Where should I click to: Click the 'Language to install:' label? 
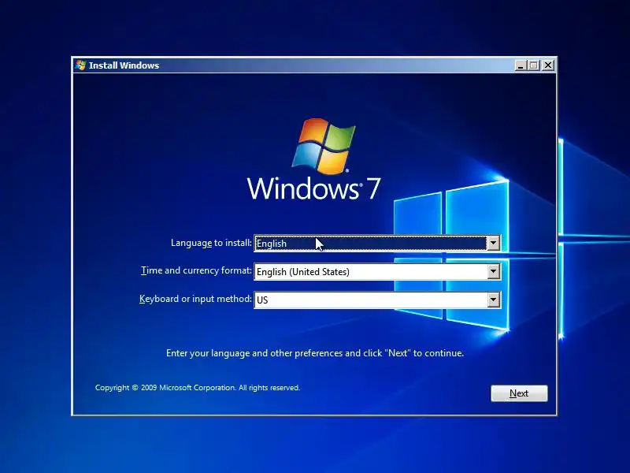(x=211, y=243)
